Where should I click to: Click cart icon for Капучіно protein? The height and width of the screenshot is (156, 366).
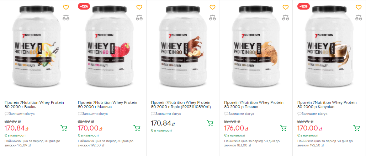click(x=357, y=128)
